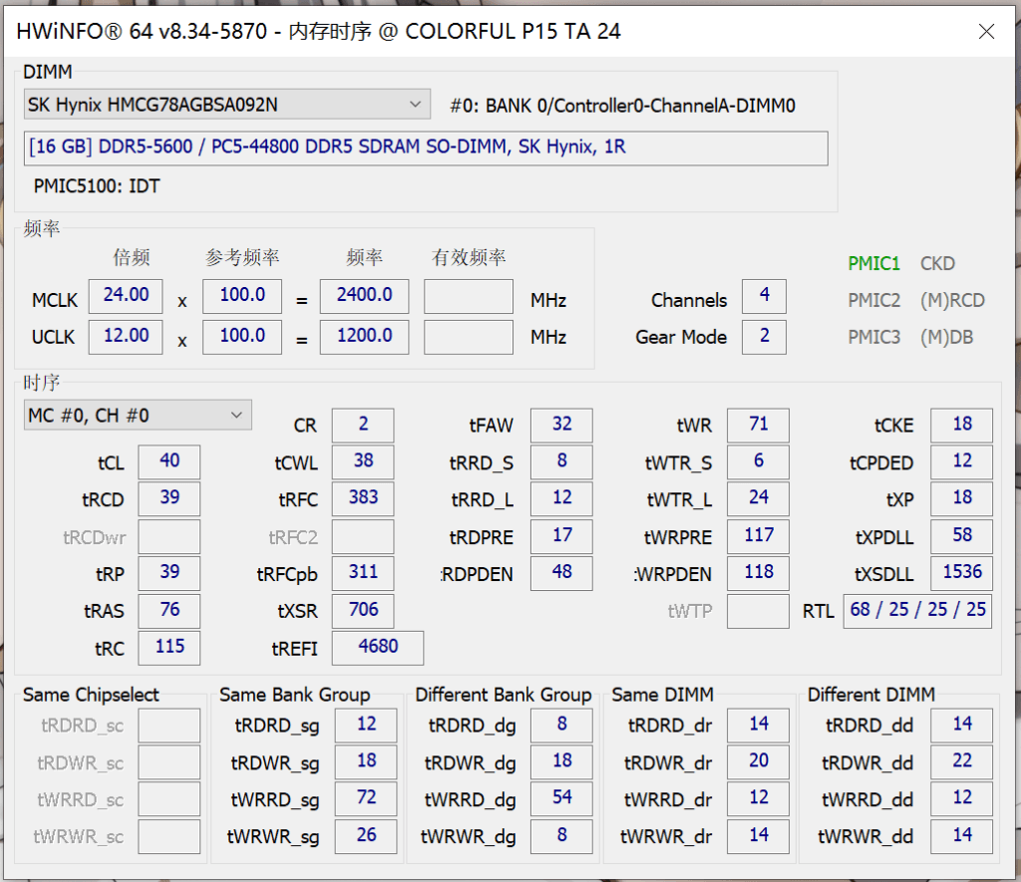This screenshot has height=882, width=1021.
Task: Click the tRDPRE value 17
Action: click(562, 536)
